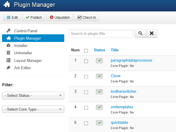Open Layout Manager from sidebar
The image size is (176, 132).
[x=28, y=60]
